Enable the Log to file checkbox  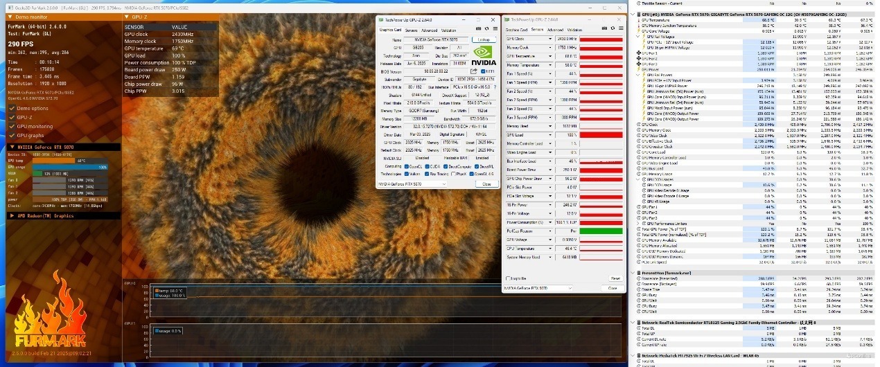(507, 278)
